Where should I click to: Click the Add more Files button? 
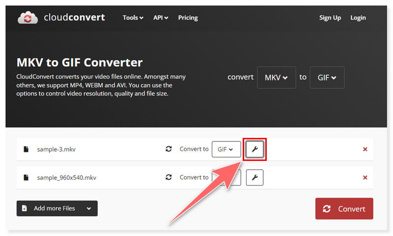tap(57, 208)
